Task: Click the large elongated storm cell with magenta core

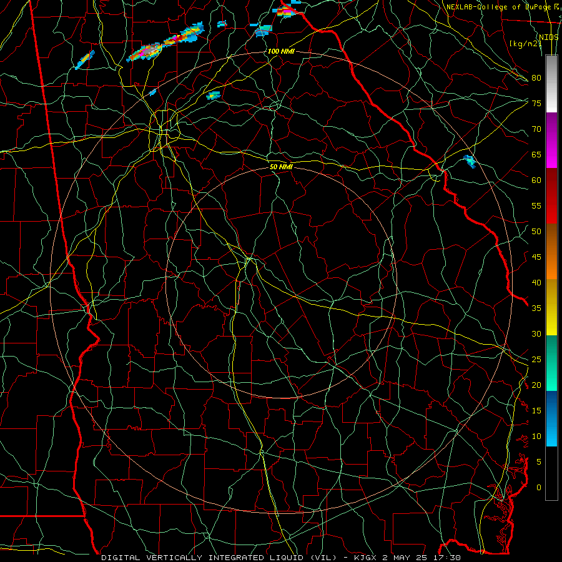Action: [165, 42]
